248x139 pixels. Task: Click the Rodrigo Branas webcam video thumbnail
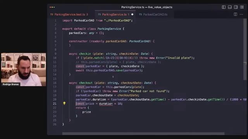click(x=24, y=69)
